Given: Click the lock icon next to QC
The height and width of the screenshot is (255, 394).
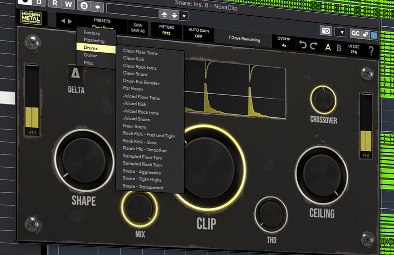Looking at the screenshot, I should pos(366,35).
